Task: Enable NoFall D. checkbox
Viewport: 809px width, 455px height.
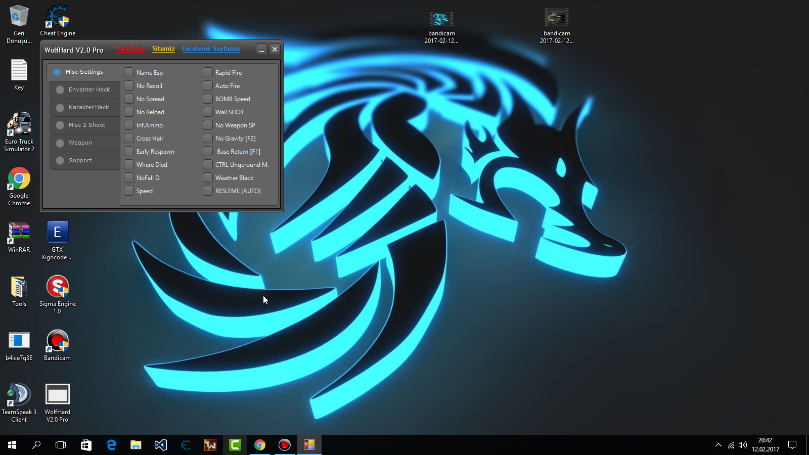Action: 129,177
